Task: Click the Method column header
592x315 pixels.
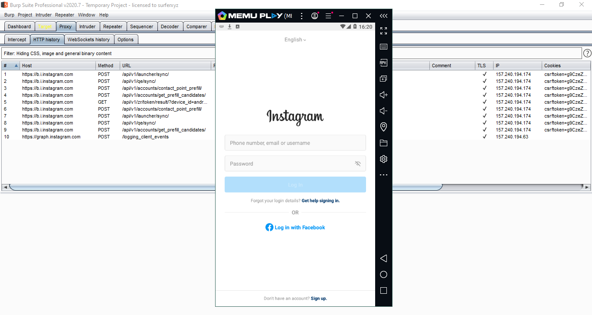Action: [x=108, y=66]
